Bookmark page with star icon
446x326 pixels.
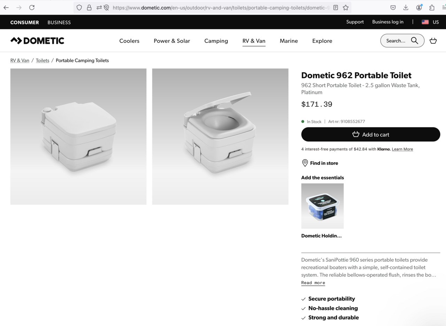pyautogui.click(x=346, y=7)
